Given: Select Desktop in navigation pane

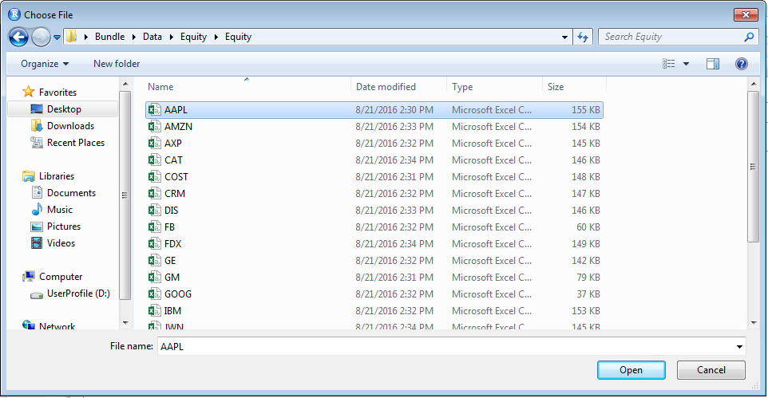Looking at the screenshot, I should coord(64,109).
